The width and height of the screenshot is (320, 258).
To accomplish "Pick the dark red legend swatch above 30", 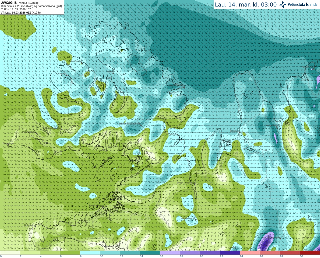I will (310, 253).
